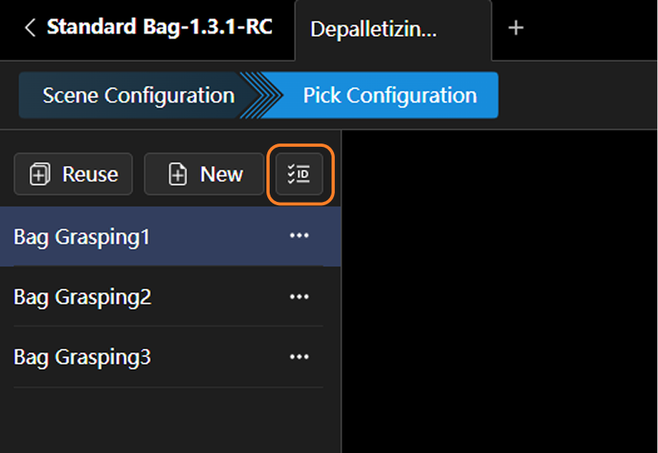Select Bag Grasping3 in the list
Screen dimensions: 658x453
[x=83, y=358]
